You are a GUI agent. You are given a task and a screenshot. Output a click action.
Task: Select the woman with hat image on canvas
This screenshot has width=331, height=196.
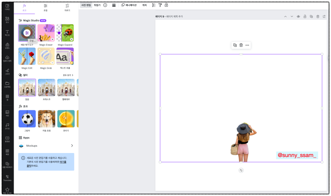click(x=243, y=142)
